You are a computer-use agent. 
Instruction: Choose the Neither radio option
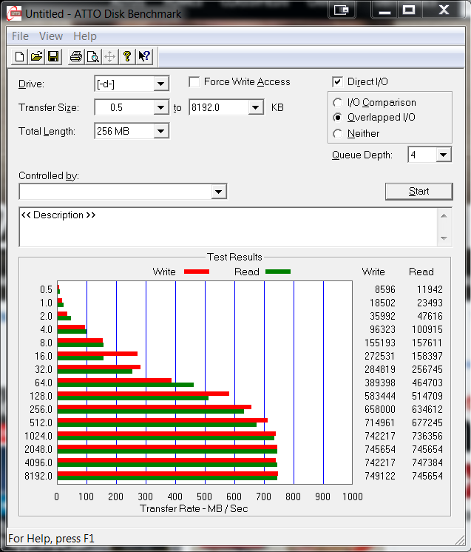pos(338,134)
